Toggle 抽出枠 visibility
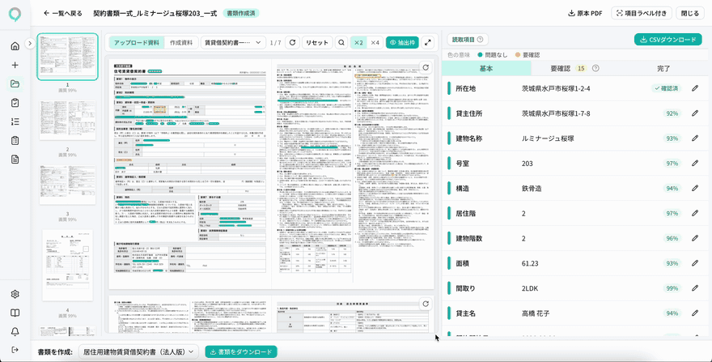 click(x=402, y=42)
